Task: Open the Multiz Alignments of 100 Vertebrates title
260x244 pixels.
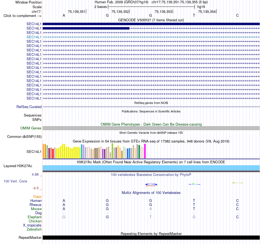Action: pos(151,193)
